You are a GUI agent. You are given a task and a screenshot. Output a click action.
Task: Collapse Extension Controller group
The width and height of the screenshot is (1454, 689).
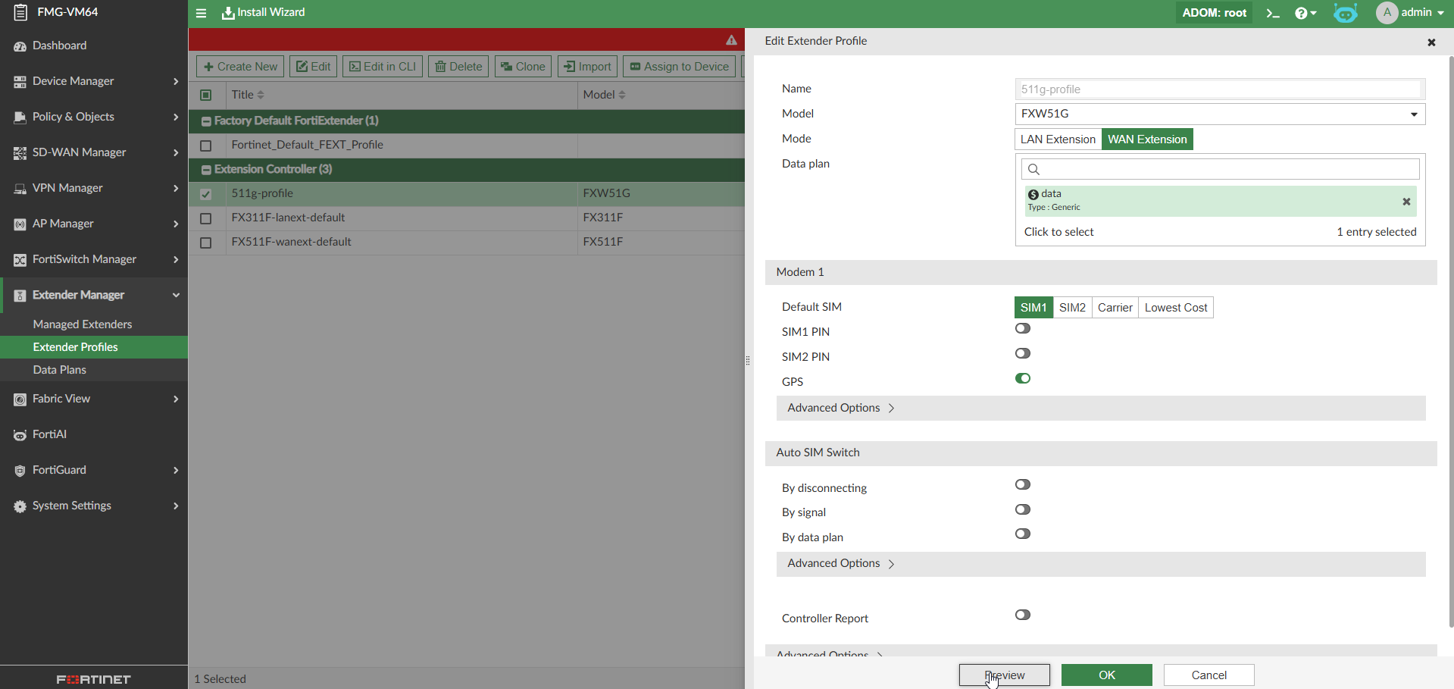click(x=206, y=170)
